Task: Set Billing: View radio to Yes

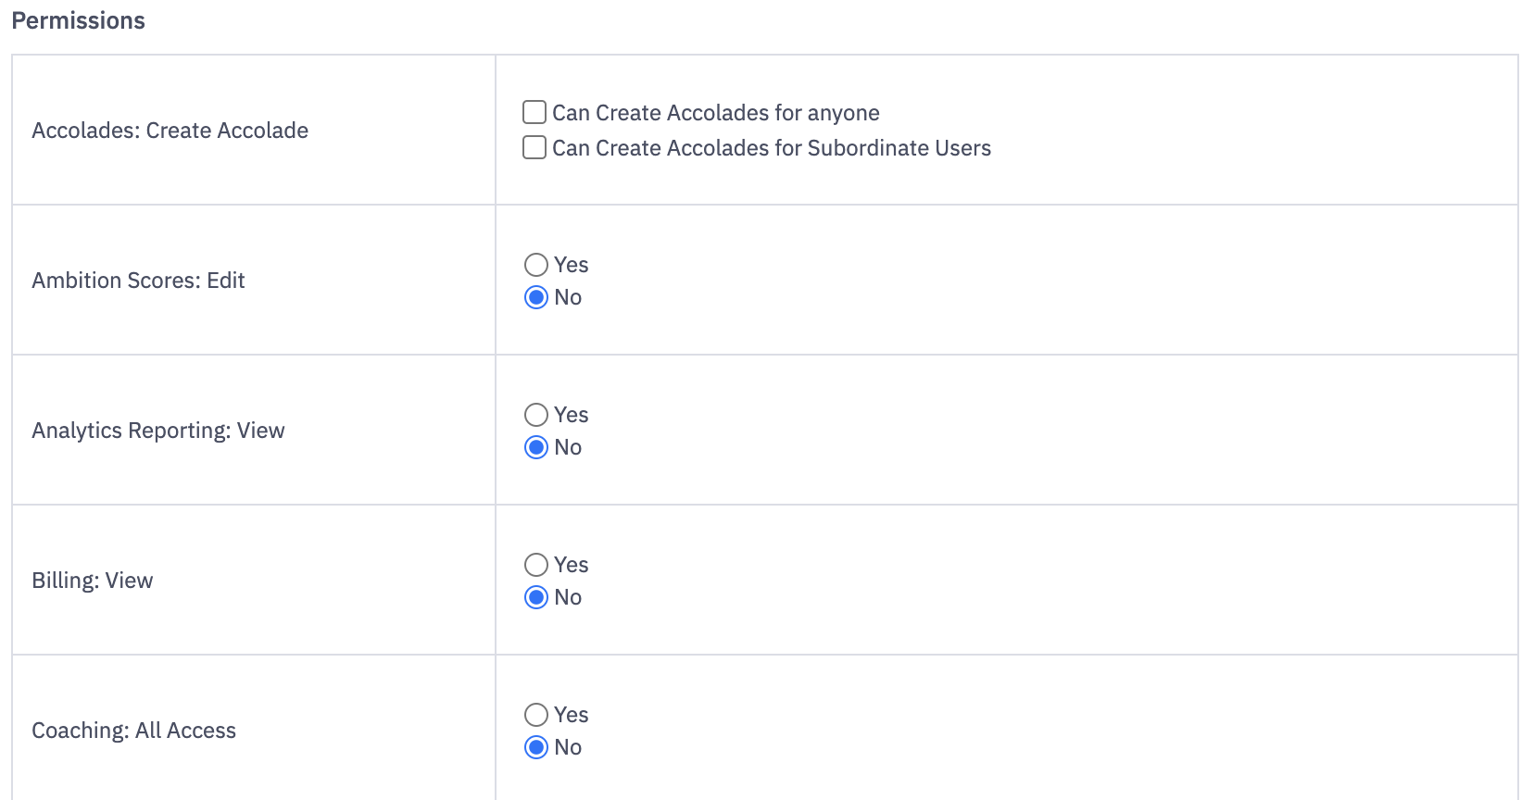Action: pos(536,565)
